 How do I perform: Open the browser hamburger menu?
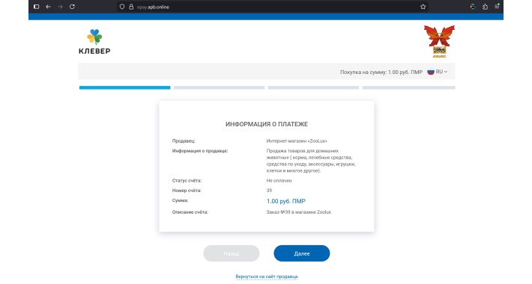click(497, 7)
